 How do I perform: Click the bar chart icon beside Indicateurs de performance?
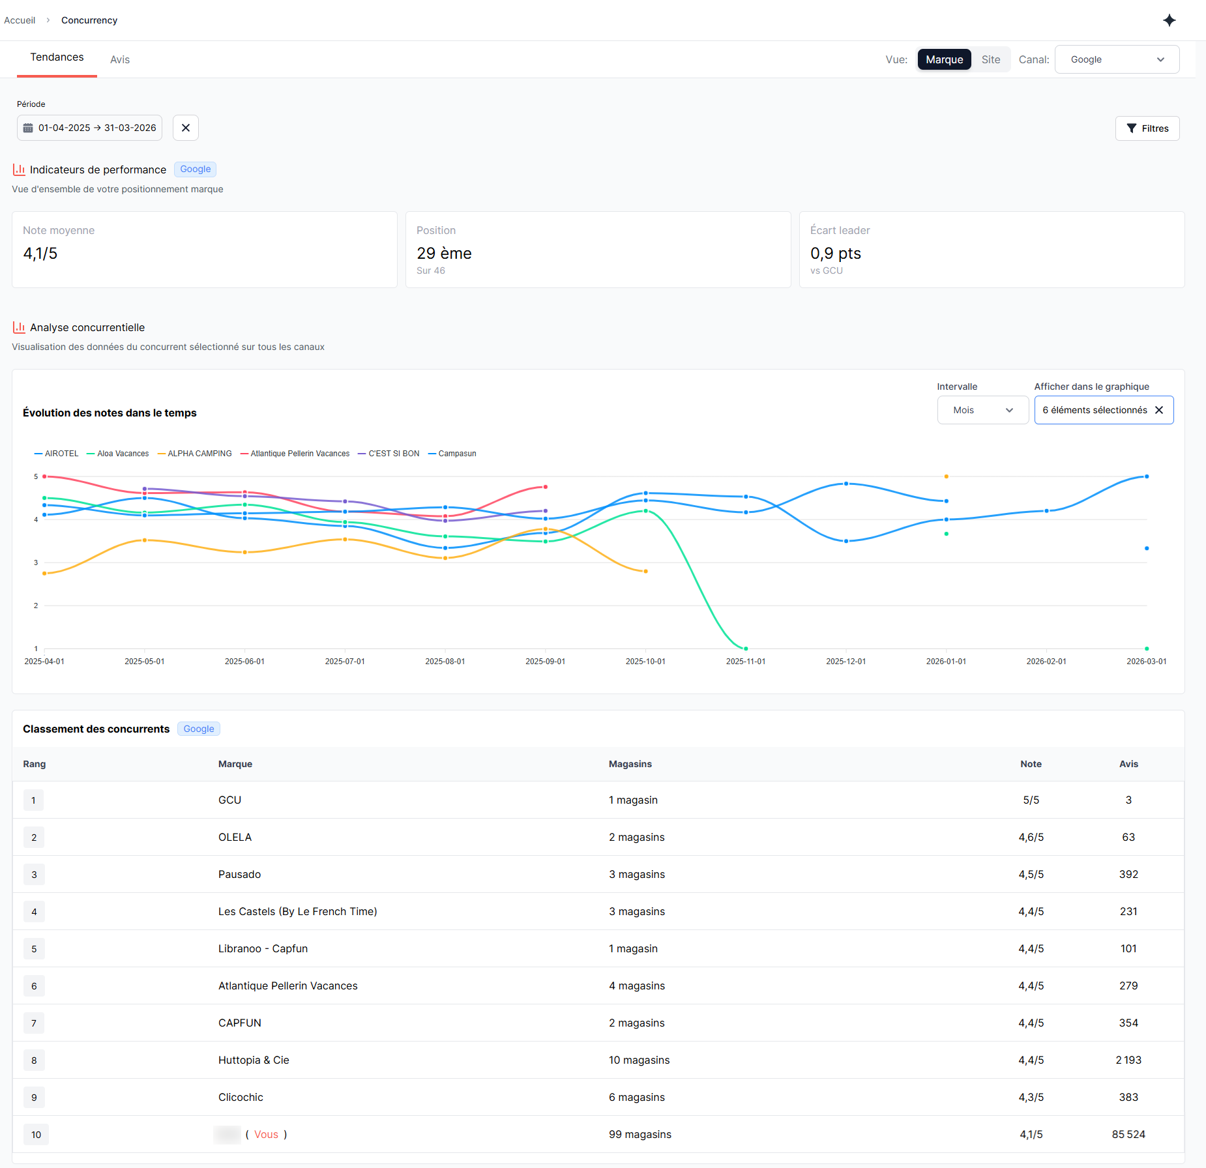coord(19,169)
